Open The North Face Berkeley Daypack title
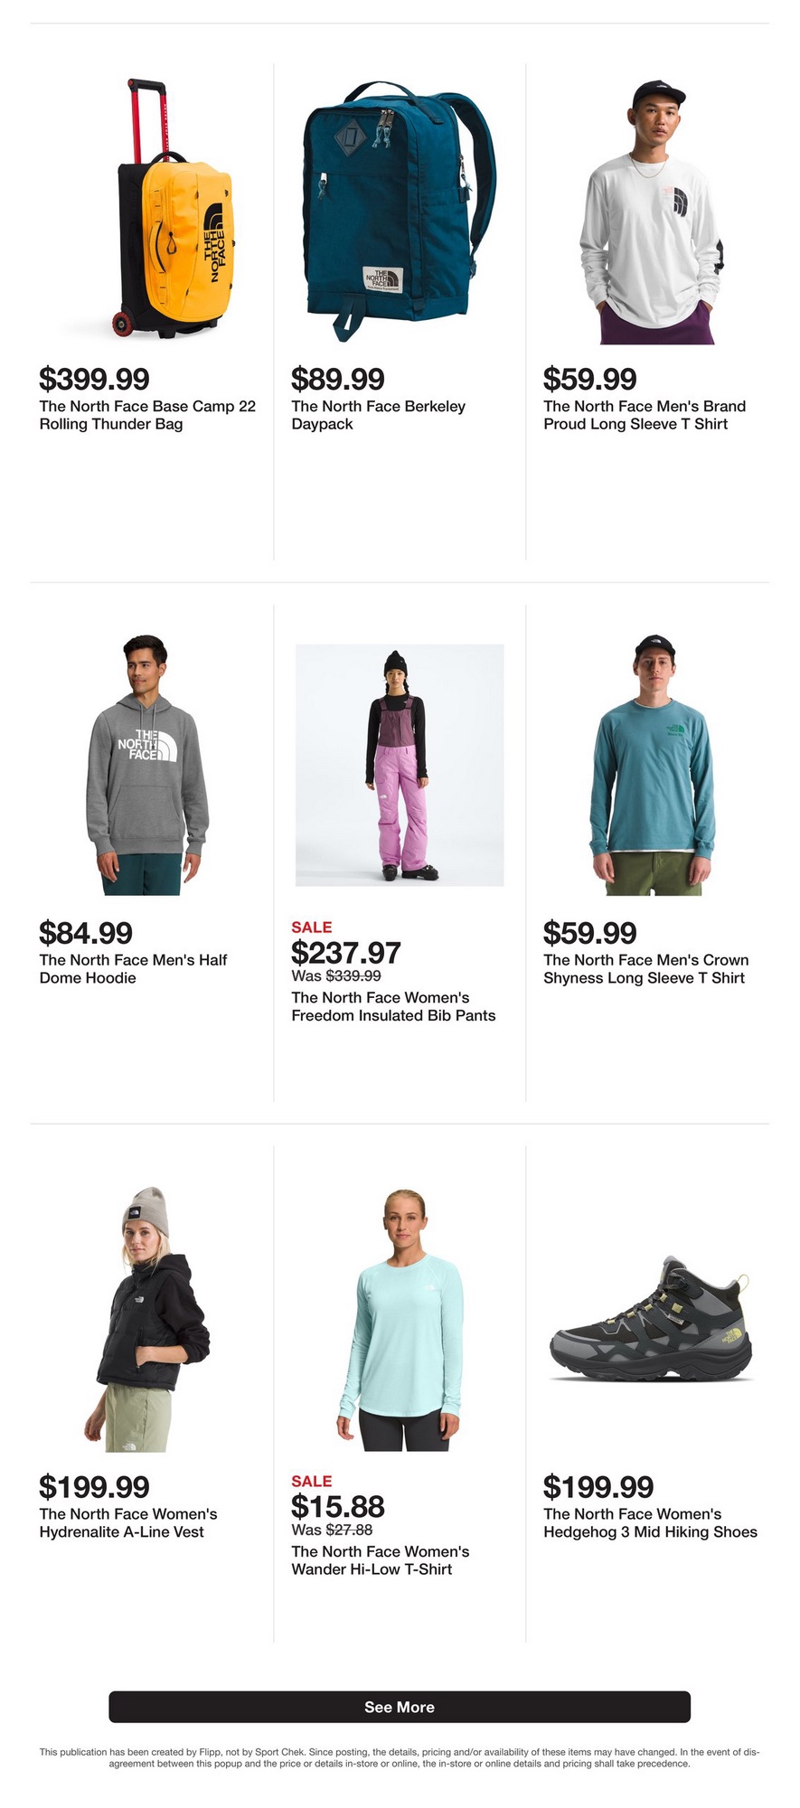800x1808 pixels. (x=378, y=415)
